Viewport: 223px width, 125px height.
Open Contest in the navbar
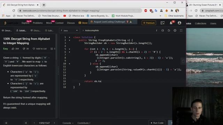[60, 23]
